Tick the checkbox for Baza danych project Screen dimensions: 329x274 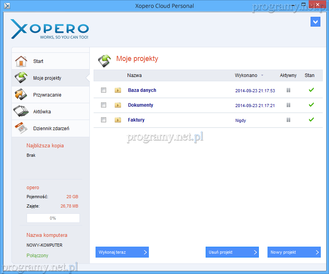pos(104,90)
